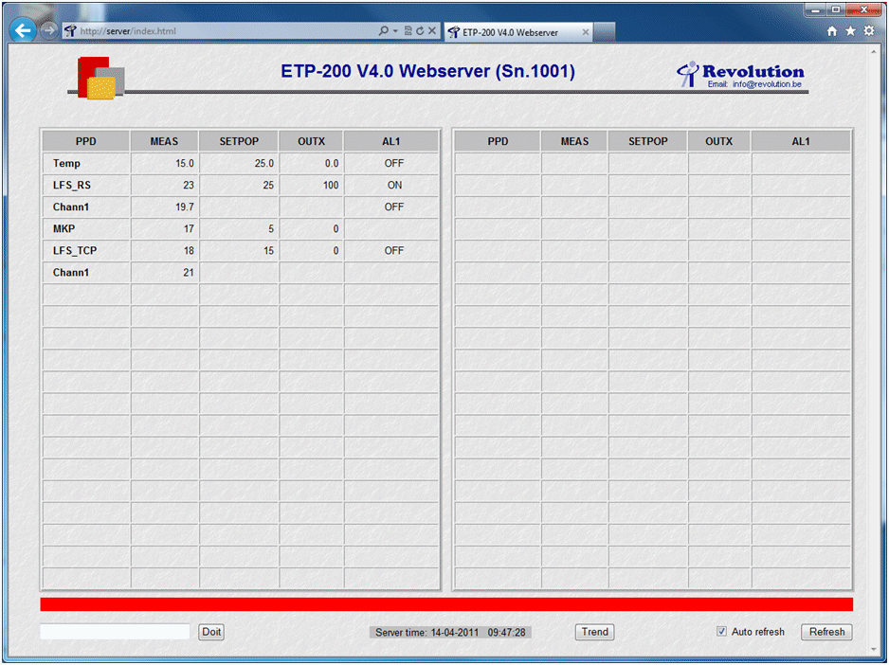Click the browser Forward arrow button
The height and width of the screenshot is (665, 889).
tap(48, 30)
